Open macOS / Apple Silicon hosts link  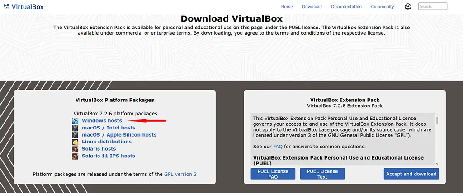click(119, 135)
